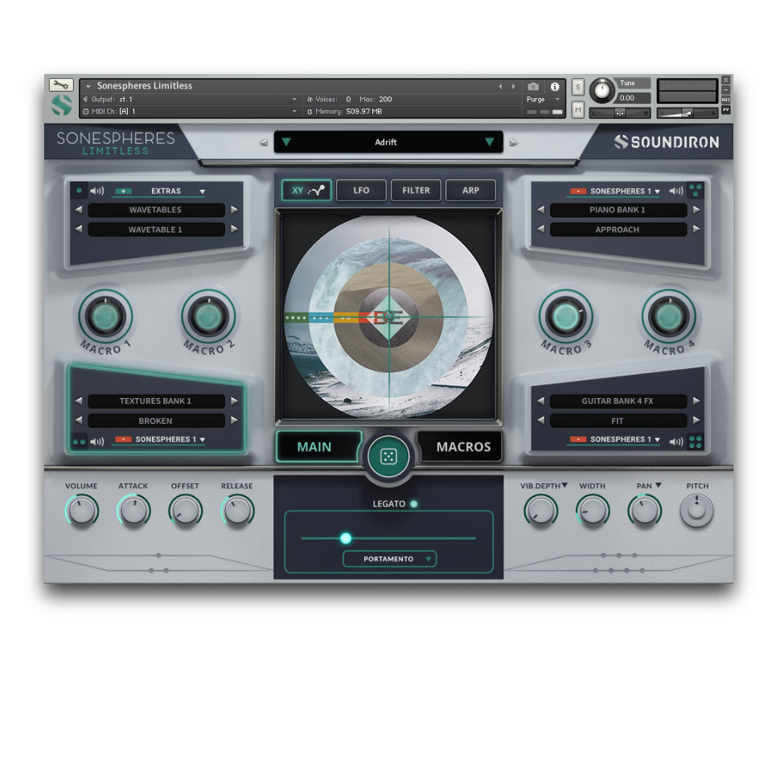Switch to the LFO tab
780x780 pixels.
coord(361,191)
